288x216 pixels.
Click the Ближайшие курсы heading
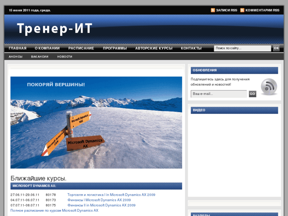pyautogui.click(x=38, y=178)
